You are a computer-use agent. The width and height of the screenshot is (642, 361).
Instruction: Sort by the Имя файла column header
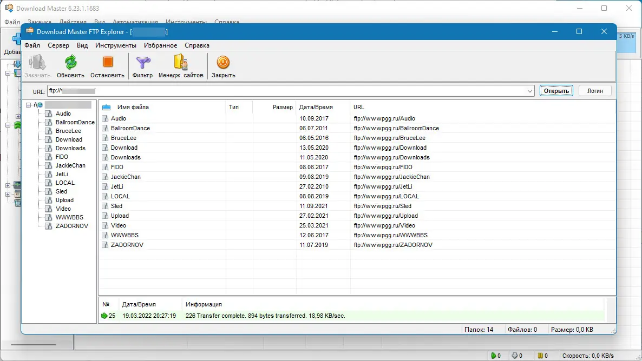coord(133,107)
